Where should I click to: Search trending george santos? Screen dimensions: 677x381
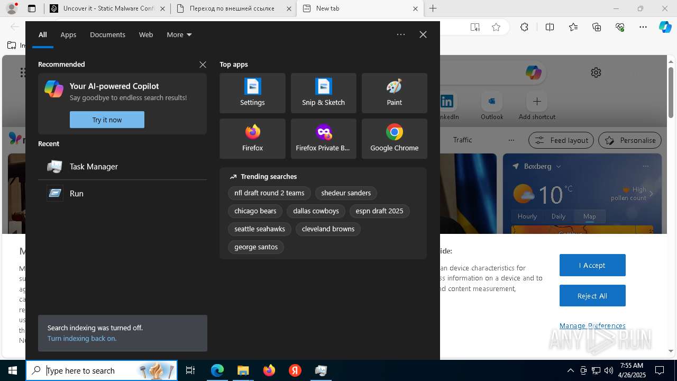tap(256, 247)
